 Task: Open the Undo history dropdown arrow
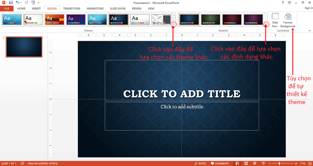[21, 3]
